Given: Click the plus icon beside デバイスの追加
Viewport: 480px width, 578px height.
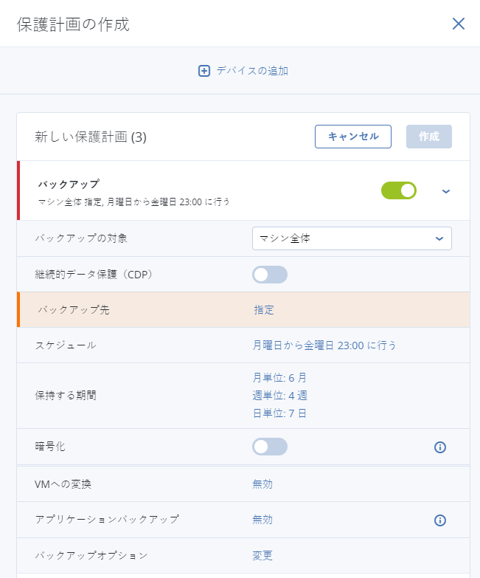Looking at the screenshot, I should 204,71.
